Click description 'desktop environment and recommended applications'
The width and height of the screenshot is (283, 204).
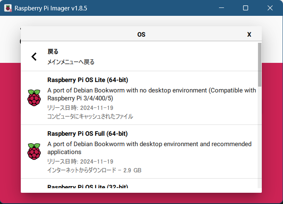tap(150, 148)
